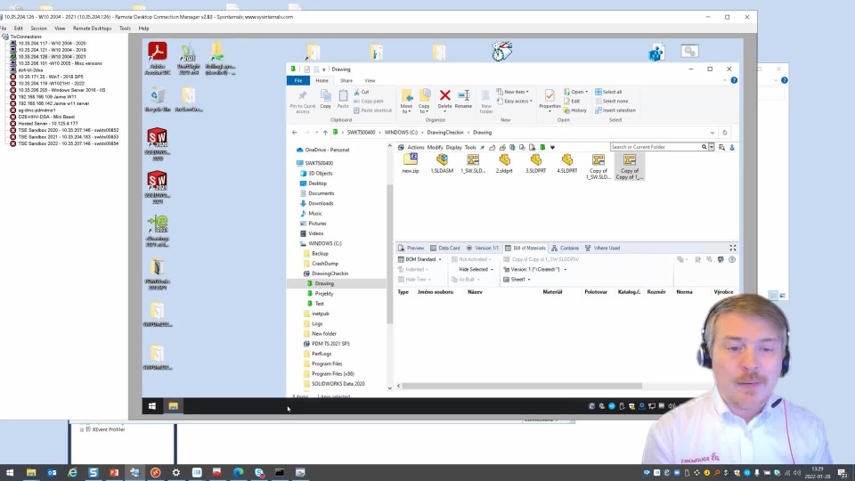Click the host Windows Start button
Image resolution: width=855 pixels, height=481 pixels.
point(10,472)
